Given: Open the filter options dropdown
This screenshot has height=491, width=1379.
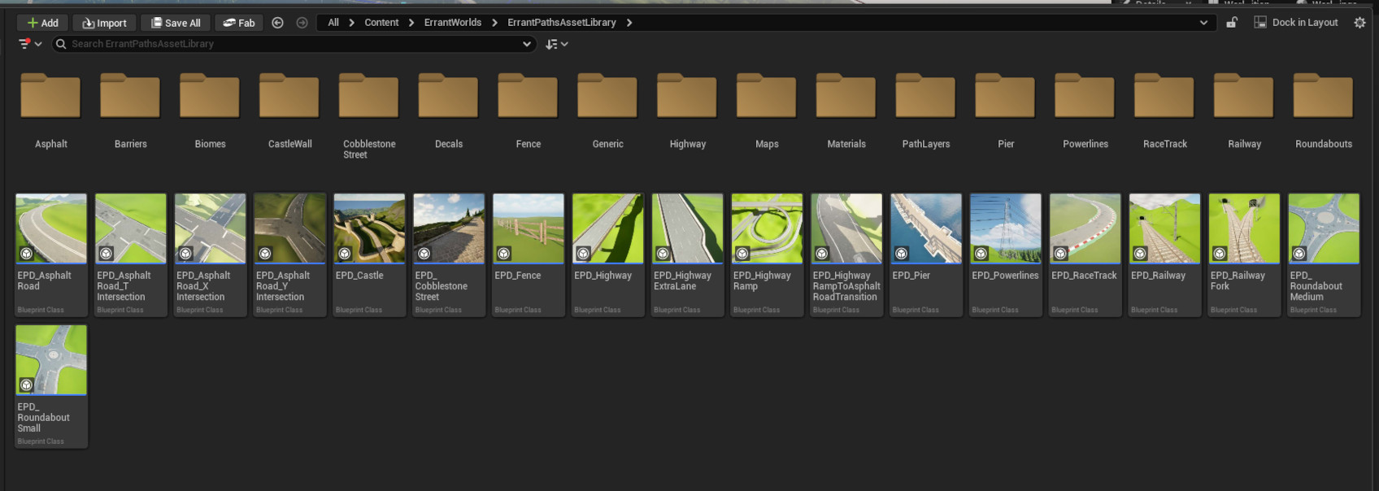Looking at the screenshot, I should click(x=30, y=44).
